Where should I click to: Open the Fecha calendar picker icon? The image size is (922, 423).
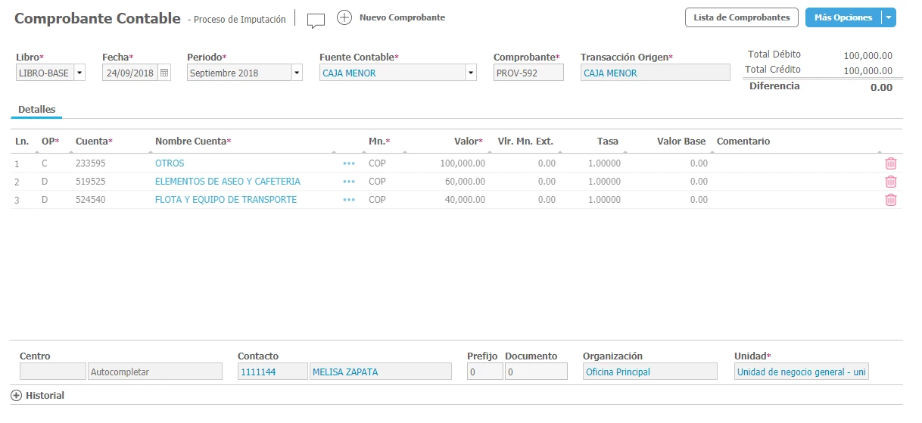pos(164,73)
